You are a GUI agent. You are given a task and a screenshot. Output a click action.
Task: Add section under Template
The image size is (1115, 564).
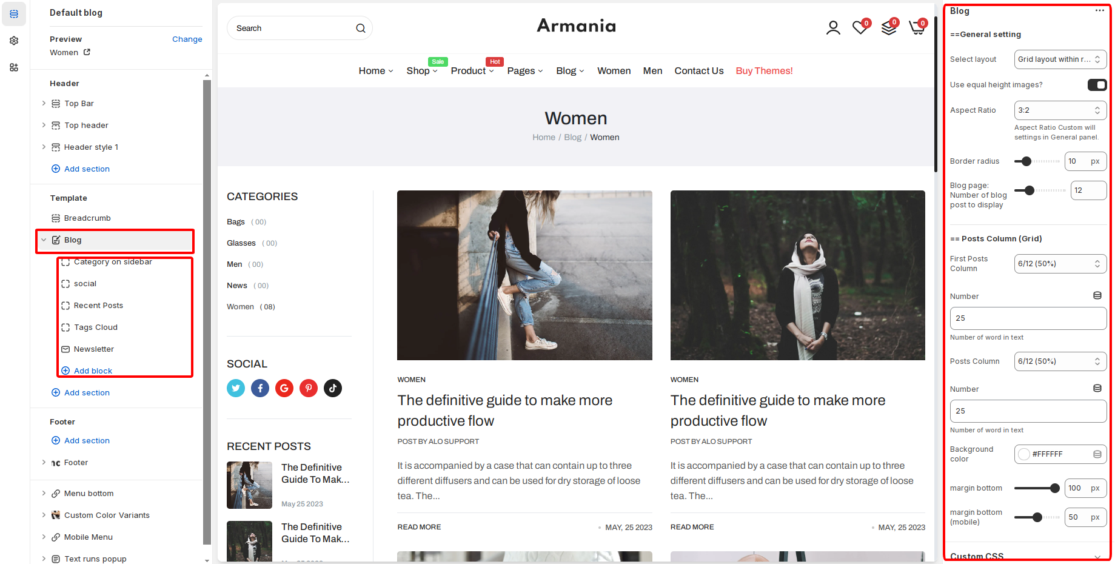(81, 393)
